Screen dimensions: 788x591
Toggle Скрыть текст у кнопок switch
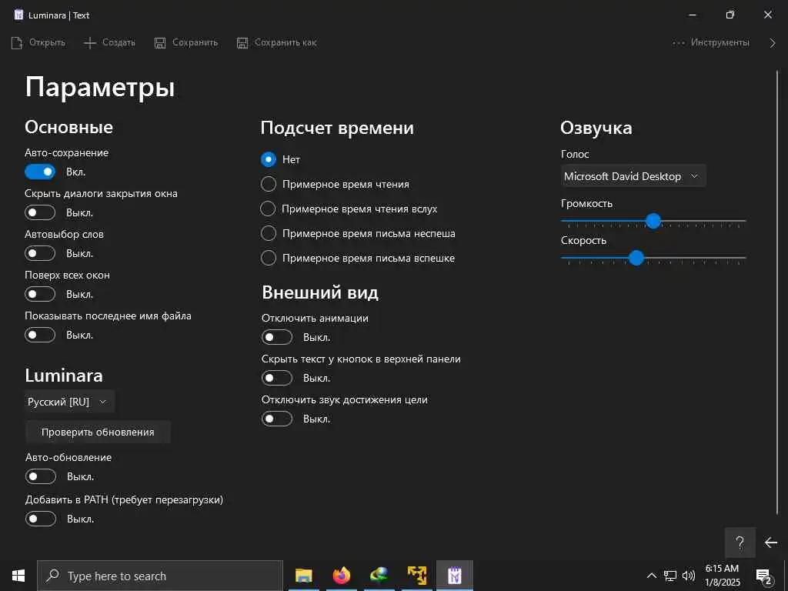pyautogui.click(x=277, y=378)
